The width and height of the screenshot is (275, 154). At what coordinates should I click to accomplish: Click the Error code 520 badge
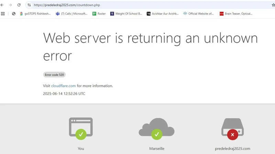click(x=54, y=75)
